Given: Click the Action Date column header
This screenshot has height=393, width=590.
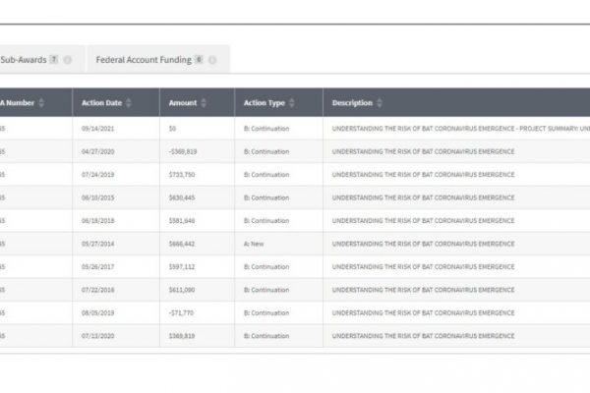Looking at the screenshot, I should pos(101,103).
